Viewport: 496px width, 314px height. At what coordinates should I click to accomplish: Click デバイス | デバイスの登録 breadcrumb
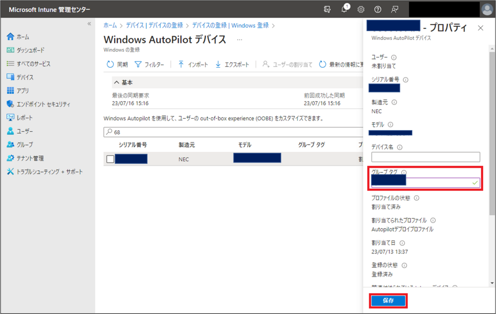154,25
